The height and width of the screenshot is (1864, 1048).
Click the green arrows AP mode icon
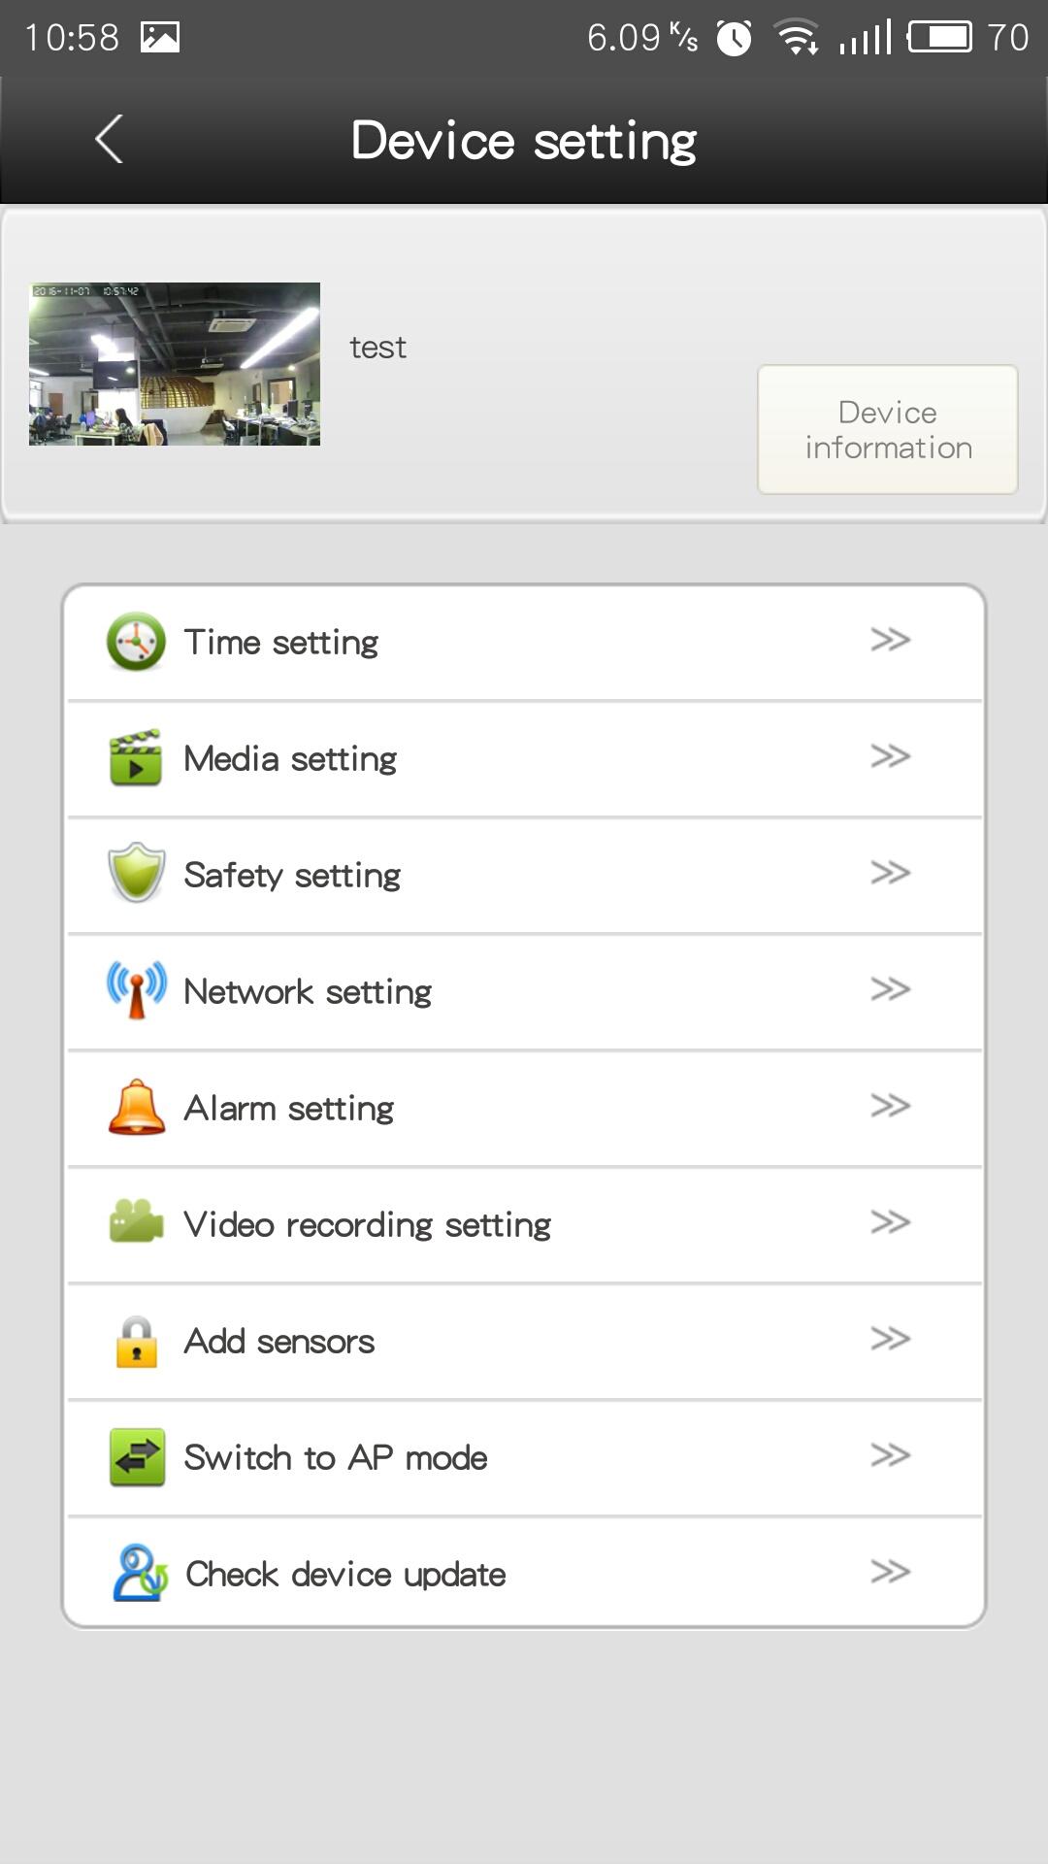(136, 1457)
